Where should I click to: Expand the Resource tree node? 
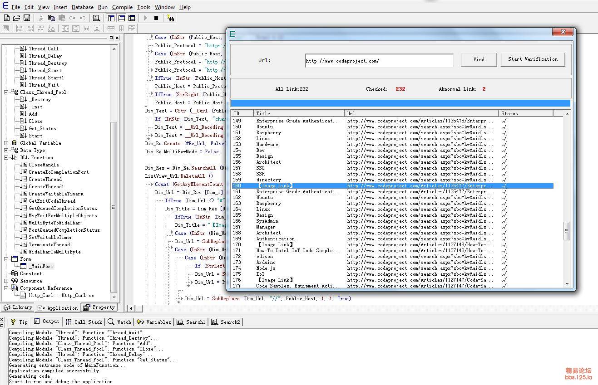pos(6,281)
